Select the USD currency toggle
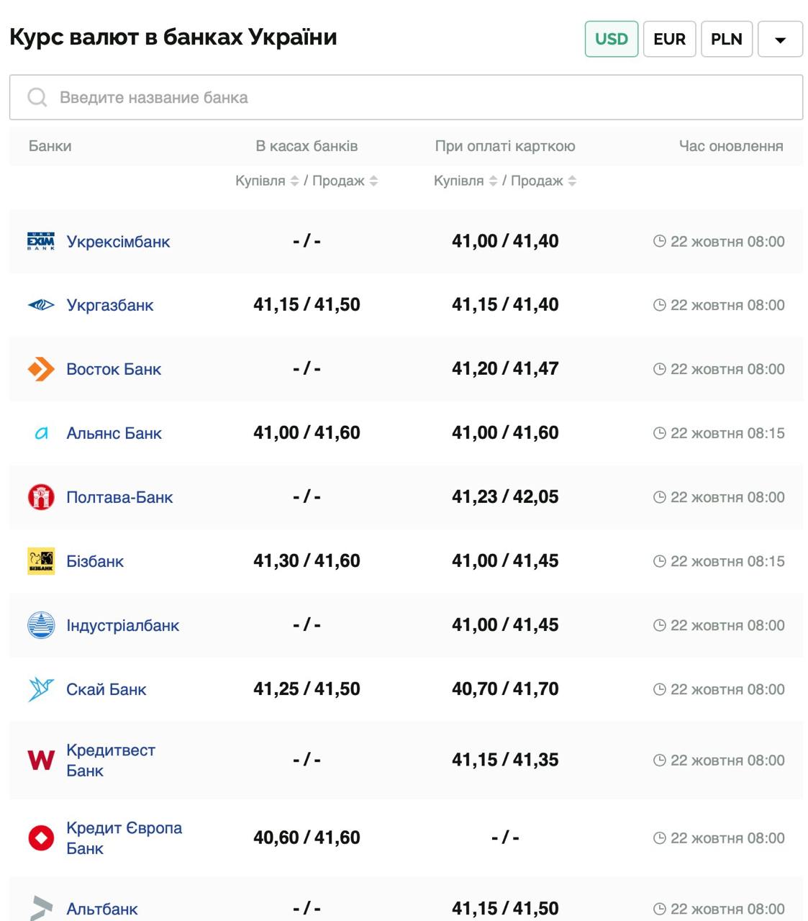 tap(611, 39)
